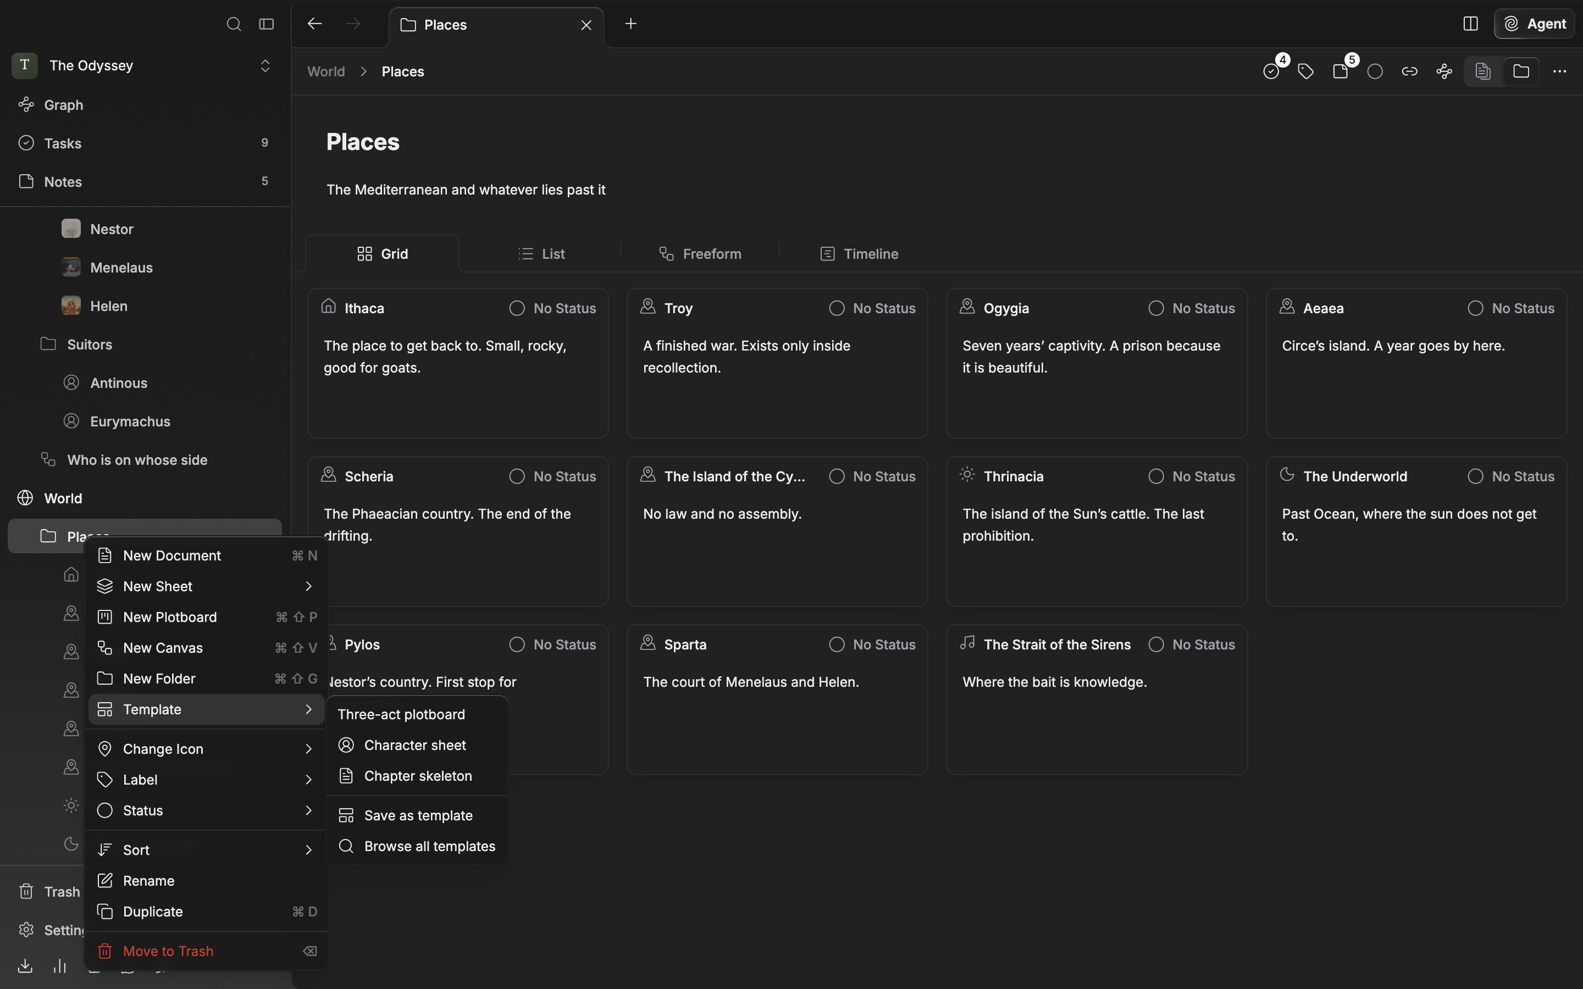This screenshot has height=989, width=1583.
Task: Choose New Canvas in context menu
Action: 207,648
